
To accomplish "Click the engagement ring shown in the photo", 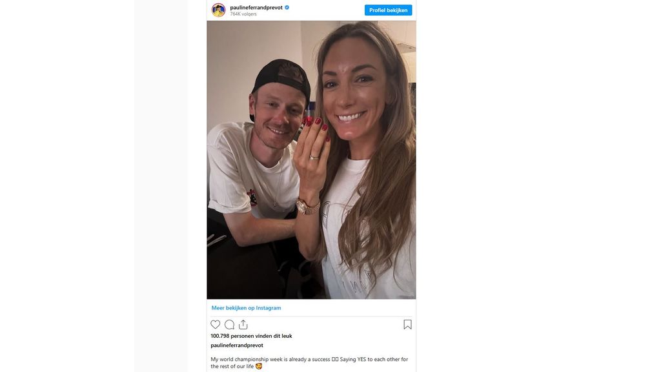I will click(x=314, y=158).
